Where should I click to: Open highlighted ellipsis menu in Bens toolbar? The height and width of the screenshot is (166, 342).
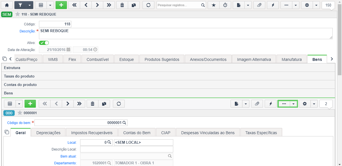coord(284,104)
